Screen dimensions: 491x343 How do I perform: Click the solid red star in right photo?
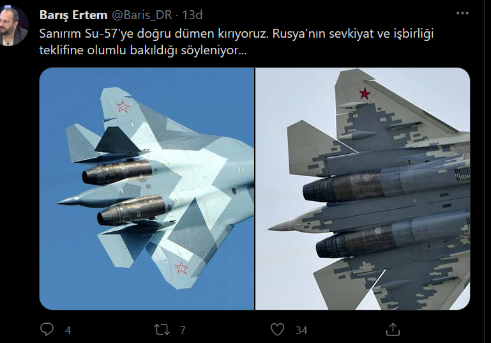pos(365,93)
